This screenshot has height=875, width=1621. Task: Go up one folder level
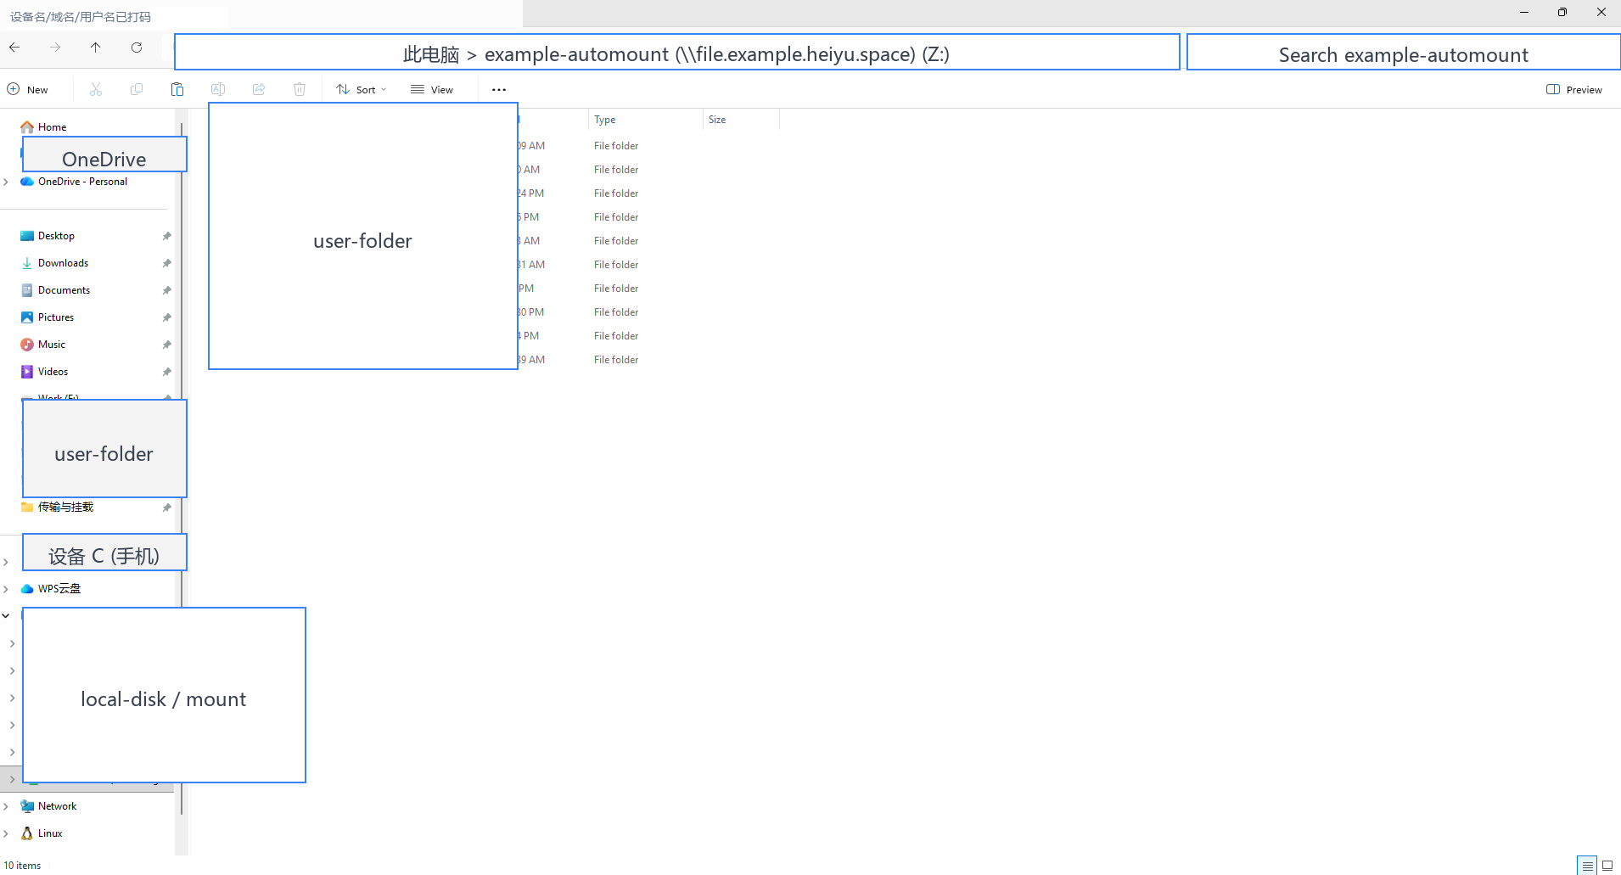tap(96, 48)
